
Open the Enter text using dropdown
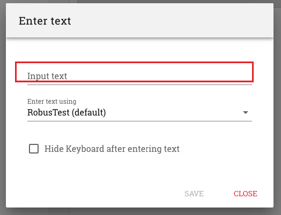(x=139, y=113)
